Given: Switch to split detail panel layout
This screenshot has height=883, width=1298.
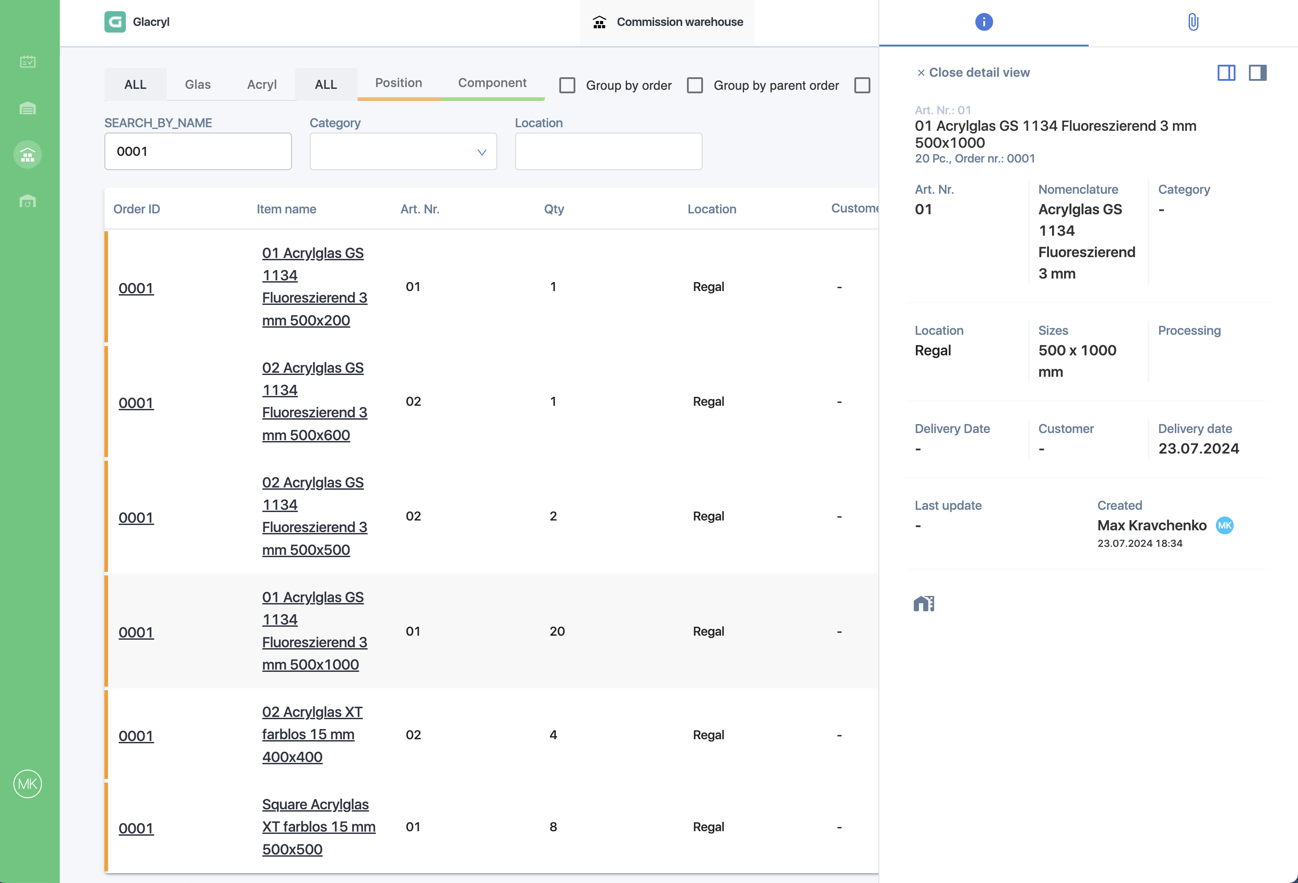Looking at the screenshot, I should point(1226,73).
